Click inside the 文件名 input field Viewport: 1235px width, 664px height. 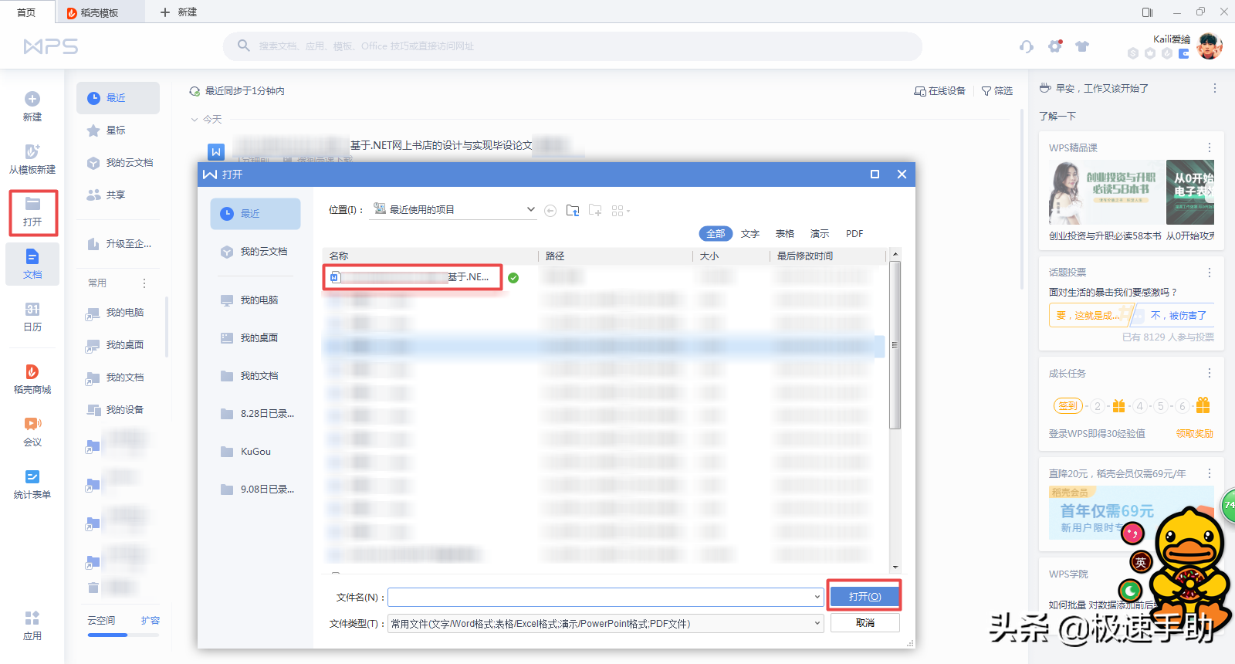(x=600, y=597)
